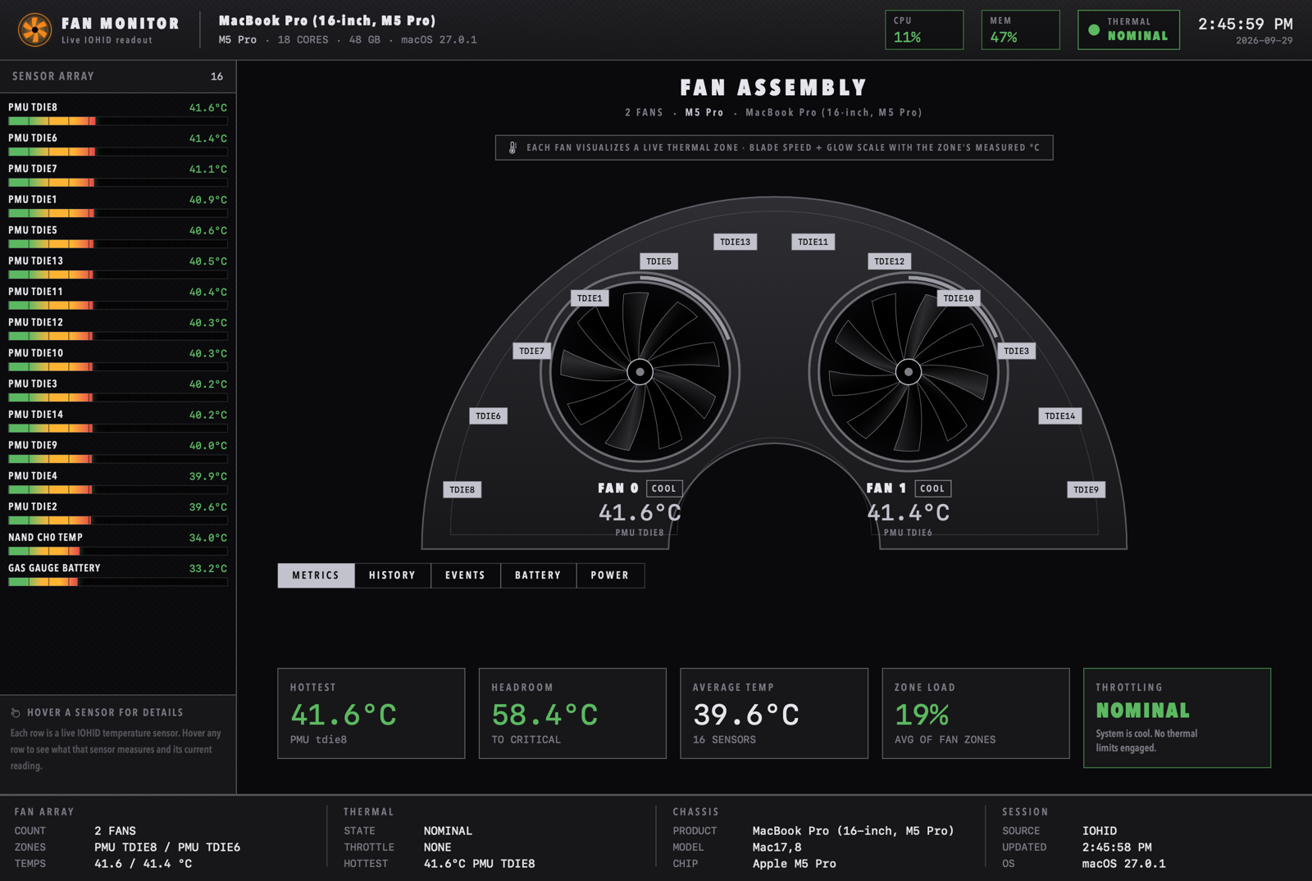Select the TDIE11 tag on the fan arc
1312x881 pixels.
[x=813, y=242]
